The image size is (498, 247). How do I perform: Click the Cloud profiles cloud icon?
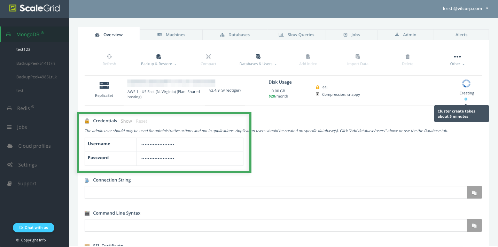tap(10, 146)
